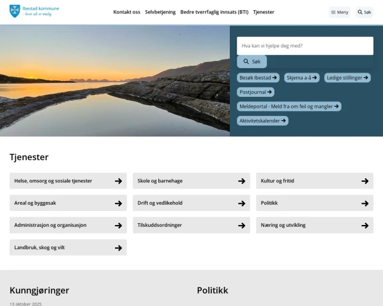Open Meldeportal for reporting feil og mangler
This screenshot has width=383, height=306.
click(x=289, y=106)
